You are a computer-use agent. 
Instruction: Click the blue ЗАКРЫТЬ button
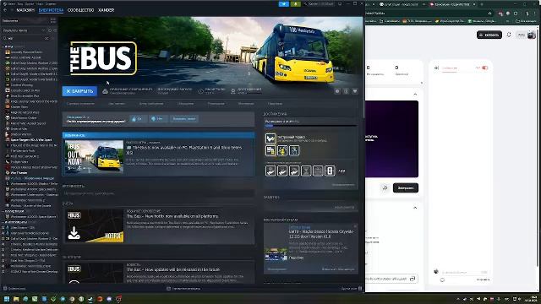pyautogui.click(x=79, y=91)
